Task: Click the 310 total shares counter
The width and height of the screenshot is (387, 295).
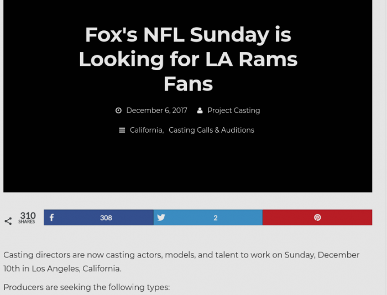Action: pos(28,217)
